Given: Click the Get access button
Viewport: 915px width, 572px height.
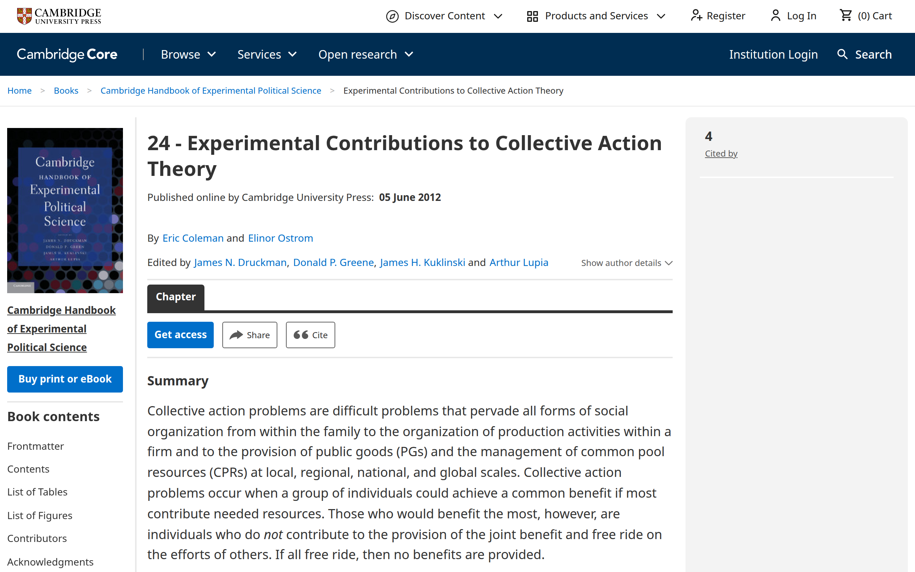Looking at the screenshot, I should coord(180,335).
